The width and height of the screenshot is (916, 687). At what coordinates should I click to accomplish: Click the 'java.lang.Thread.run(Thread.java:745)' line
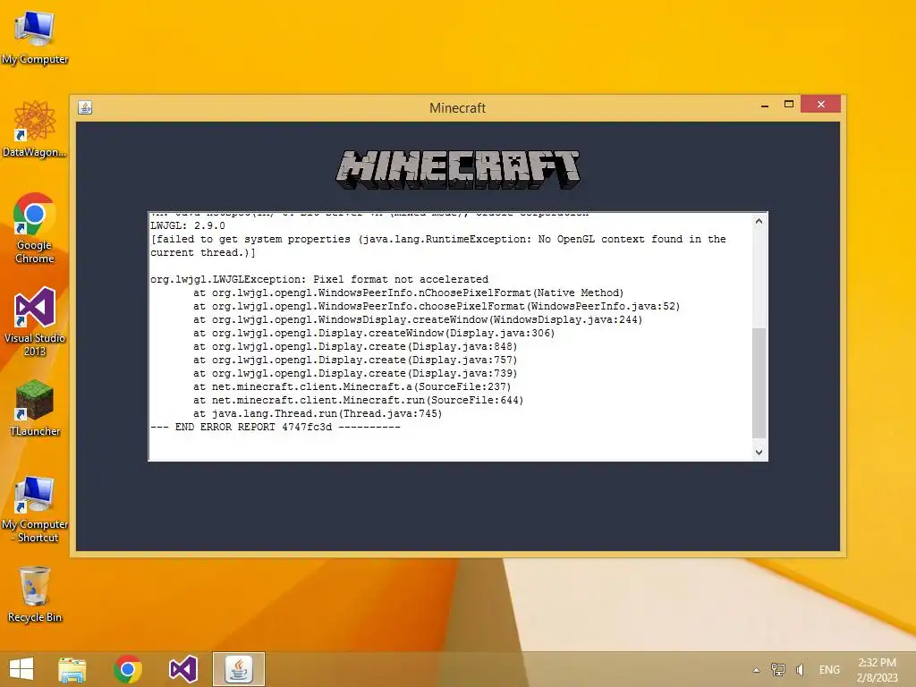[318, 413]
